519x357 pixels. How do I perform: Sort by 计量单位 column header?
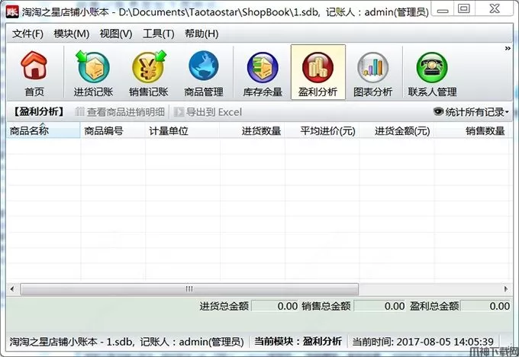(182, 130)
